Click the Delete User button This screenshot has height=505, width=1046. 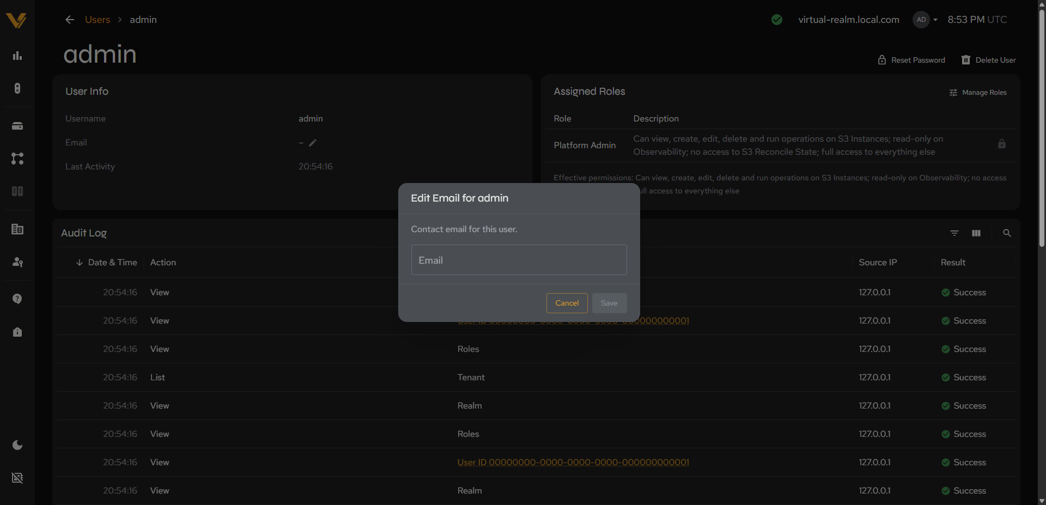pos(988,60)
